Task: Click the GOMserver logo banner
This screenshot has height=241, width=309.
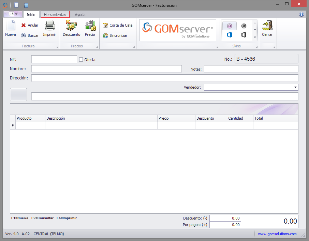Action: pyautogui.click(x=178, y=30)
